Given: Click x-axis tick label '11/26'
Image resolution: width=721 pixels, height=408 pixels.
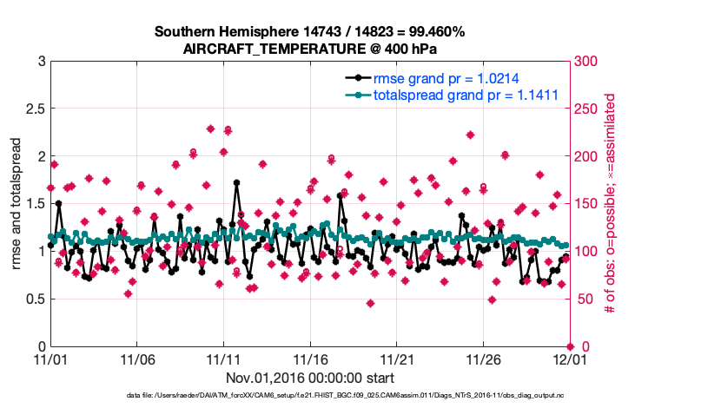Looking at the screenshot, I should [x=483, y=359].
